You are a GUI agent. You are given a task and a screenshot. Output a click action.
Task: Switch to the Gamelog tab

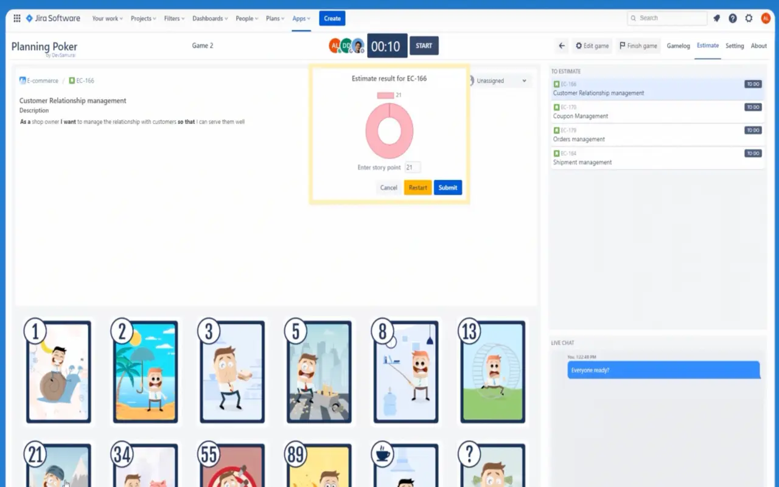(x=678, y=46)
